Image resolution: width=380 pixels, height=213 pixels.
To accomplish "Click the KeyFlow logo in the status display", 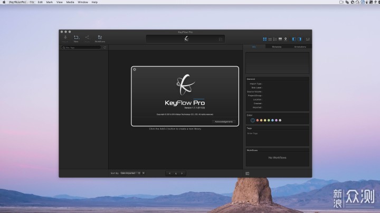I will pyautogui.click(x=186, y=39).
